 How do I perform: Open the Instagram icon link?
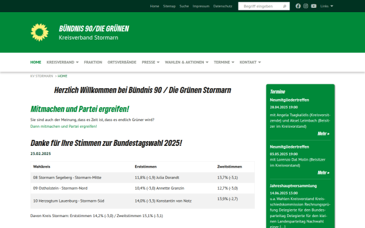[306, 6]
